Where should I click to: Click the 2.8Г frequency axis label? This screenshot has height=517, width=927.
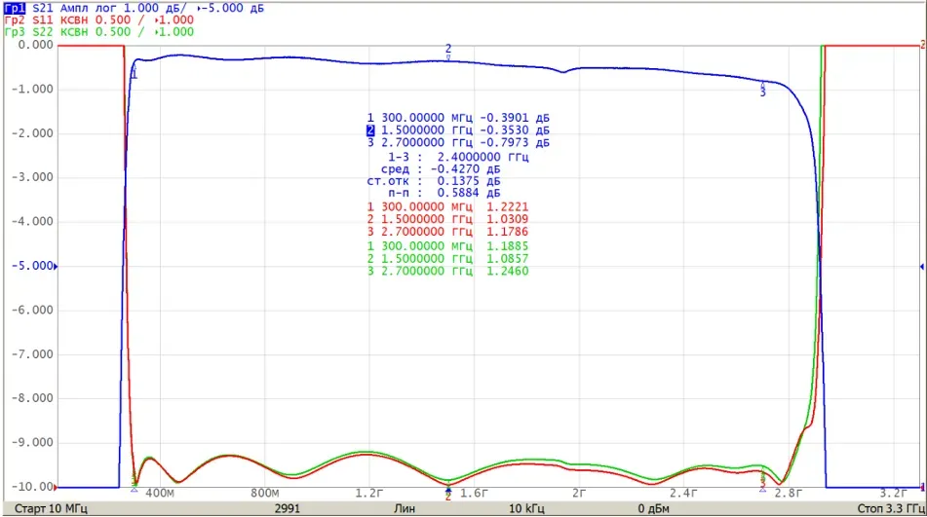pos(788,494)
